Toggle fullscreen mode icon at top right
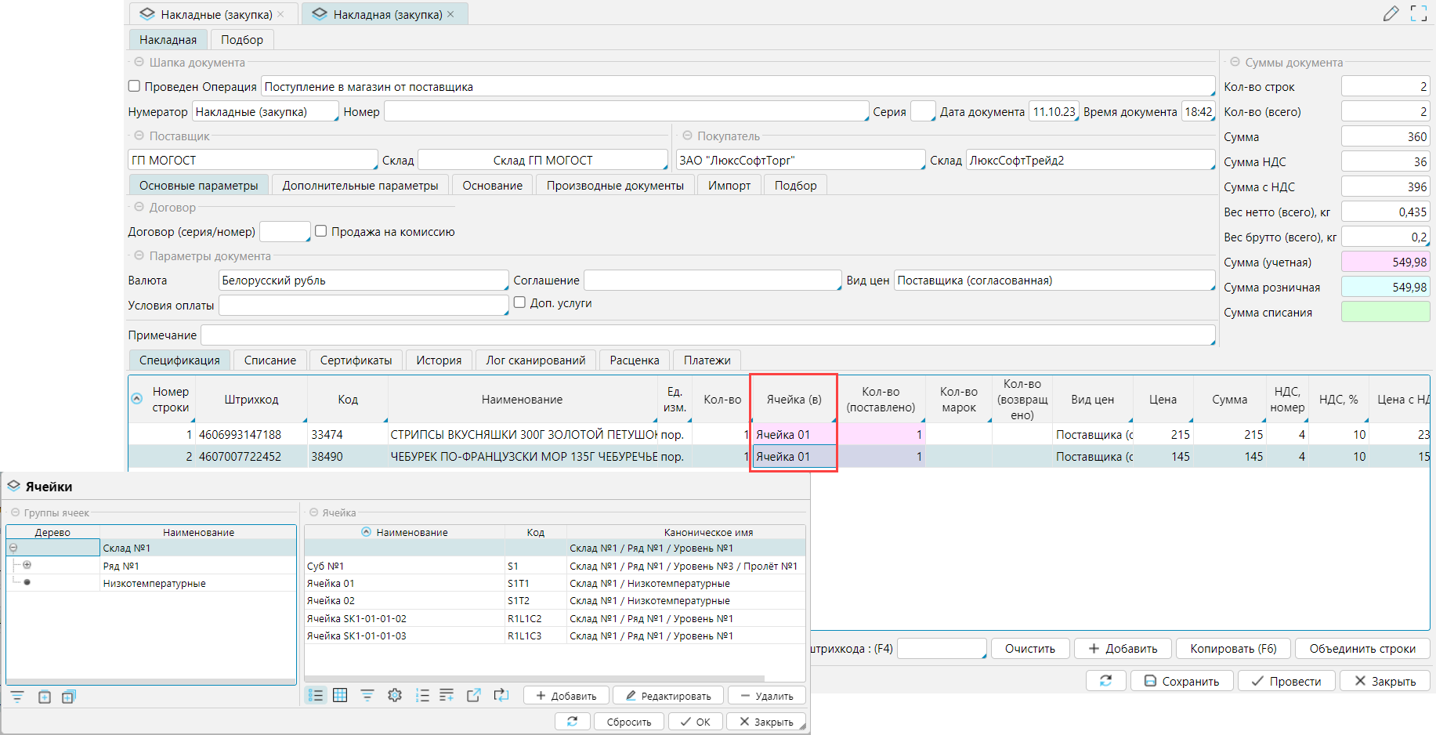 (1418, 13)
